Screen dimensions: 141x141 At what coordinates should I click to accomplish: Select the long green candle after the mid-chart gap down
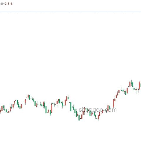(x=71, y=107)
